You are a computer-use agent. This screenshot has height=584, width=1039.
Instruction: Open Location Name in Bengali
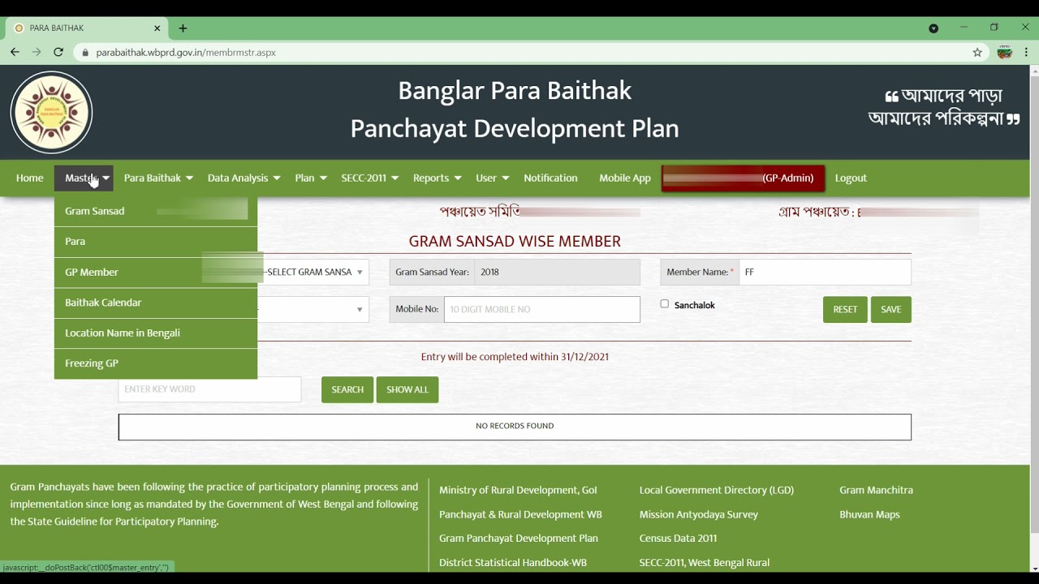(156, 333)
